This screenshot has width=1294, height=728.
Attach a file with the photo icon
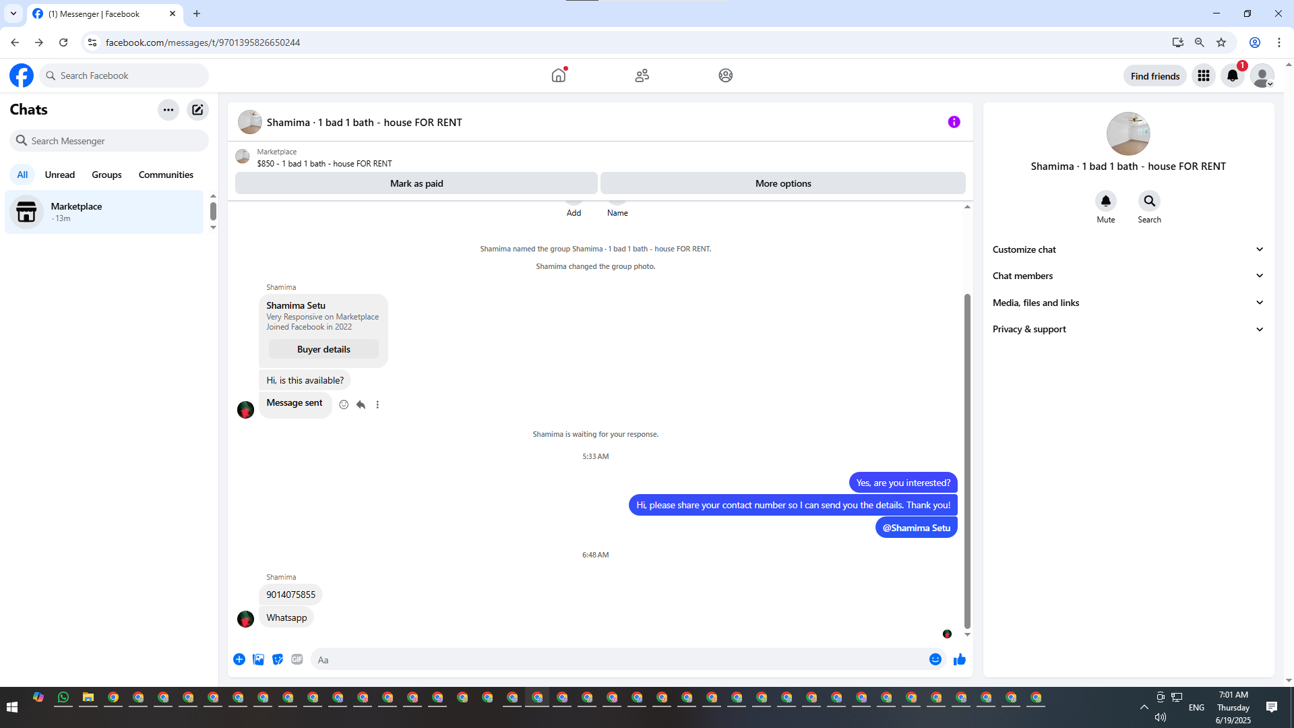click(x=259, y=659)
